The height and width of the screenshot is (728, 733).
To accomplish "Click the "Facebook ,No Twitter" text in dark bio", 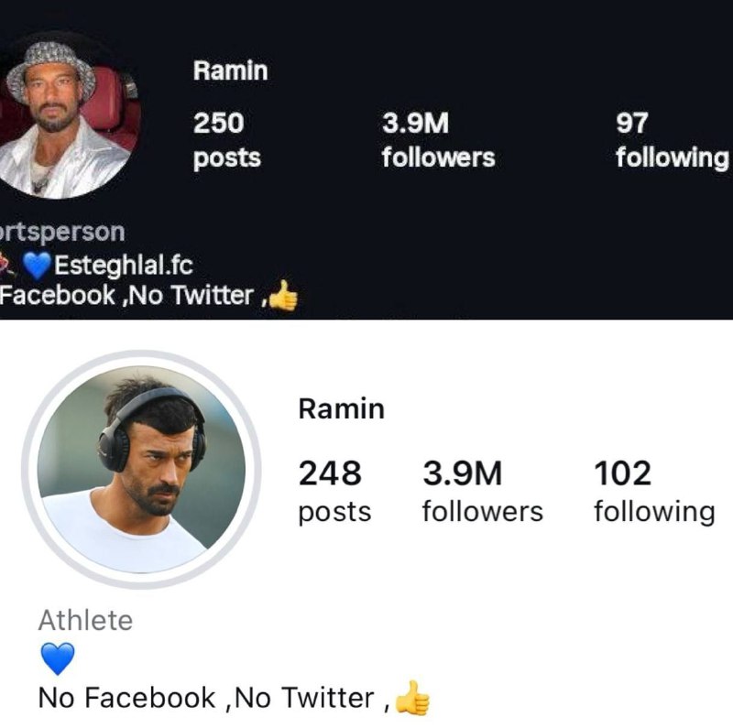I will point(126,295).
